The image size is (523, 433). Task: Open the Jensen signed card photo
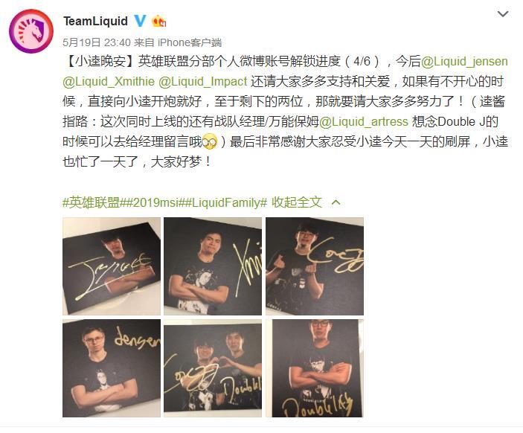112,368
